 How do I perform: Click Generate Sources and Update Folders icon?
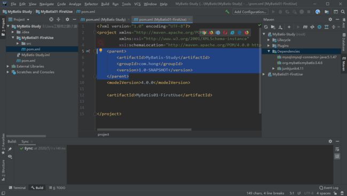[x=273, y=27]
